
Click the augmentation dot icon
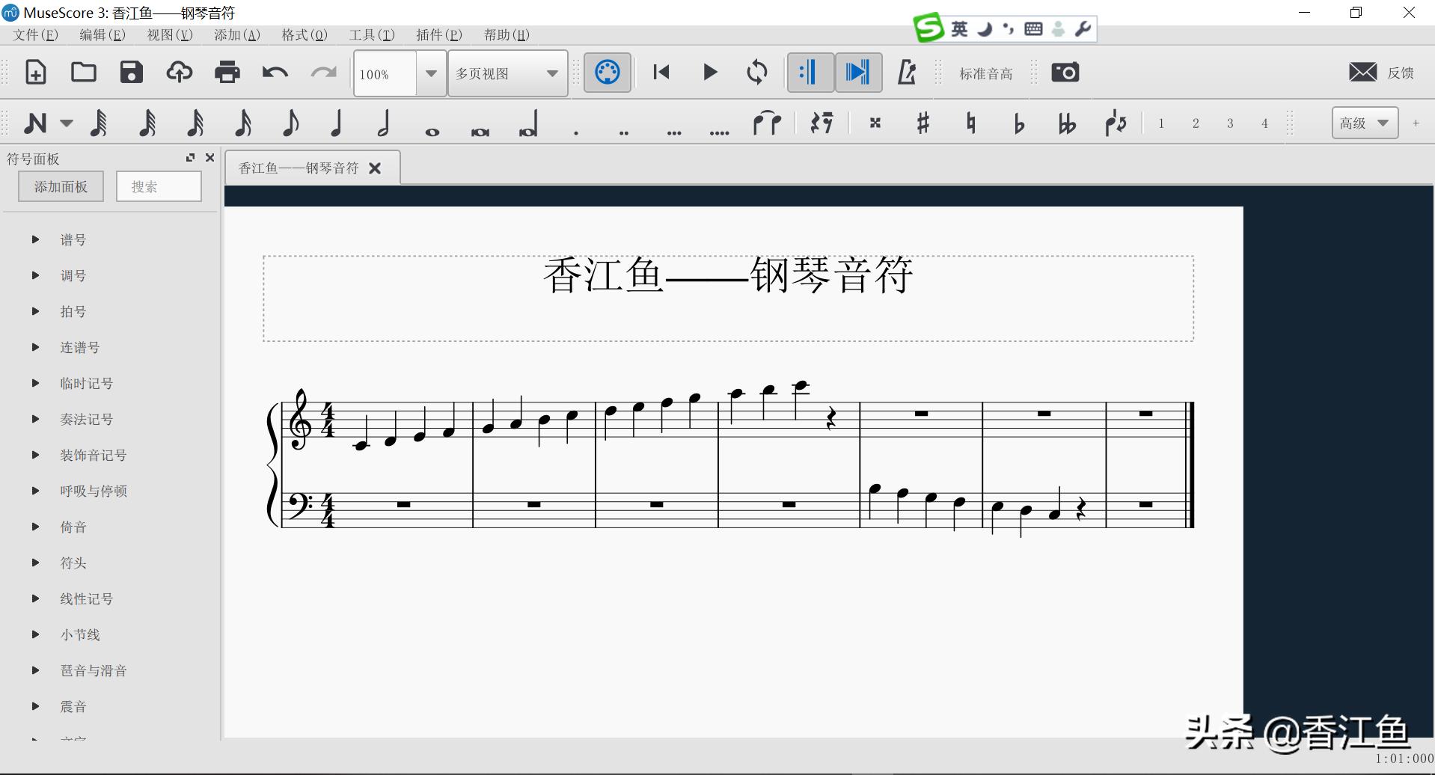click(x=575, y=127)
